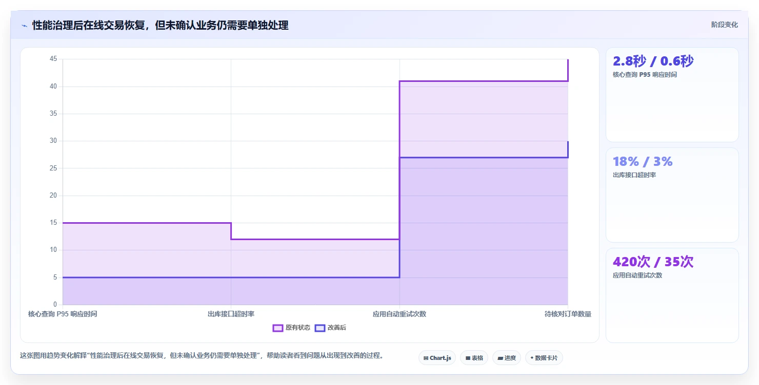Screen dimensions: 759x385
Task: Click the 表格 chip
Action: pyautogui.click(x=474, y=358)
